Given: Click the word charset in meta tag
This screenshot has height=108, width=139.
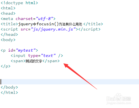Looking at the screenshot, I should (24, 19).
